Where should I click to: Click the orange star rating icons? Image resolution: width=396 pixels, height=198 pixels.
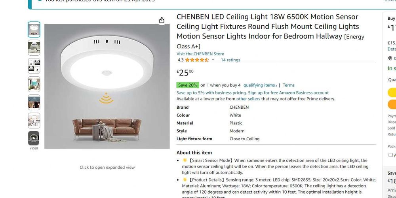point(197,60)
